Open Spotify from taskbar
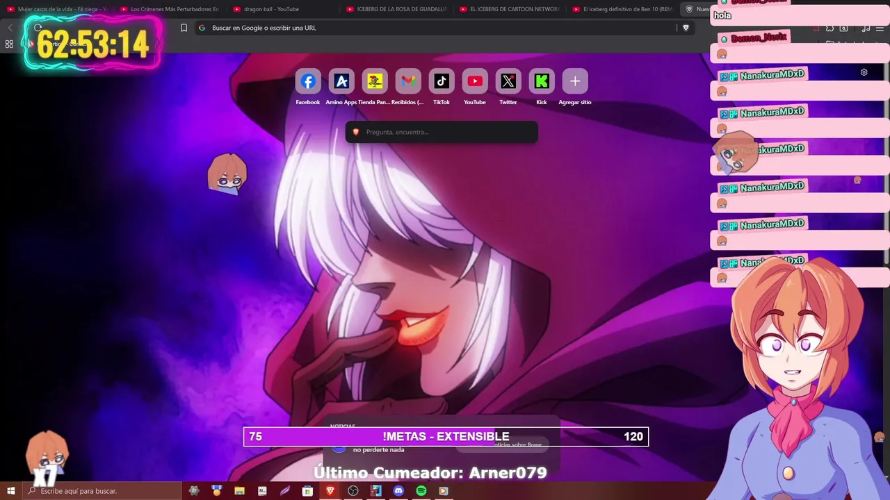Image resolution: width=890 pixels, height=500 pixels. (421, 491)
